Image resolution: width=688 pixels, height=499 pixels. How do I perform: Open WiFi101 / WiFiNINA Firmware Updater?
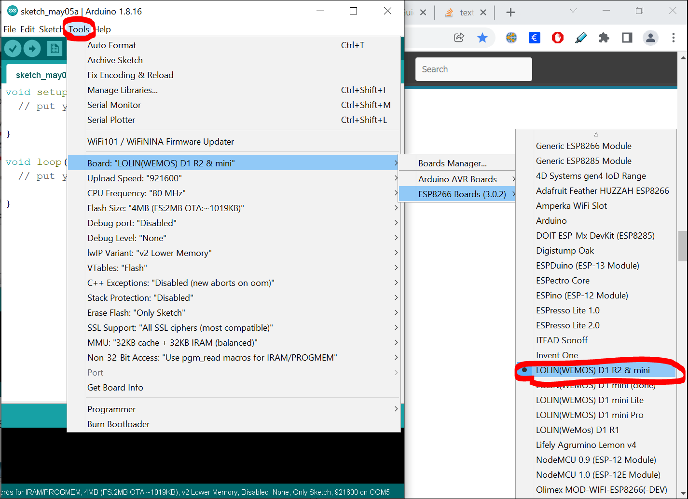(x=234, y=141)
